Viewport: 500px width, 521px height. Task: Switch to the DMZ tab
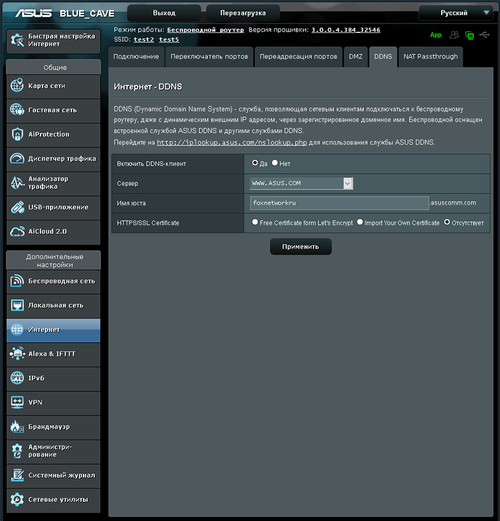point(356,57)
